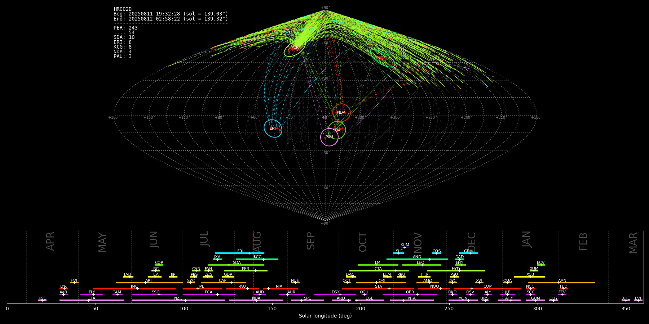
Task: Click the ETA shower bar in the timeline
Action: click(92, 300)
